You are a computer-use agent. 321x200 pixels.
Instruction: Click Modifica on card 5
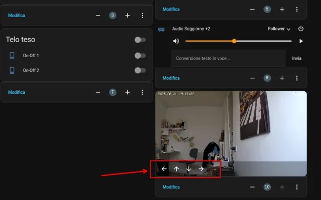171,10
